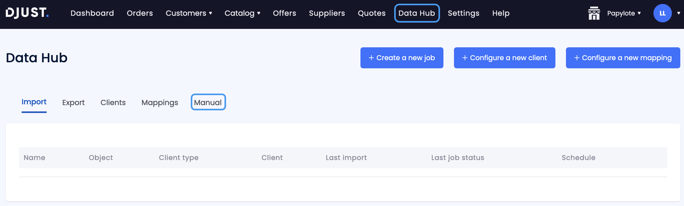
Task: Expand the Customers dropdown menu
Action: (x=189, y=13)
